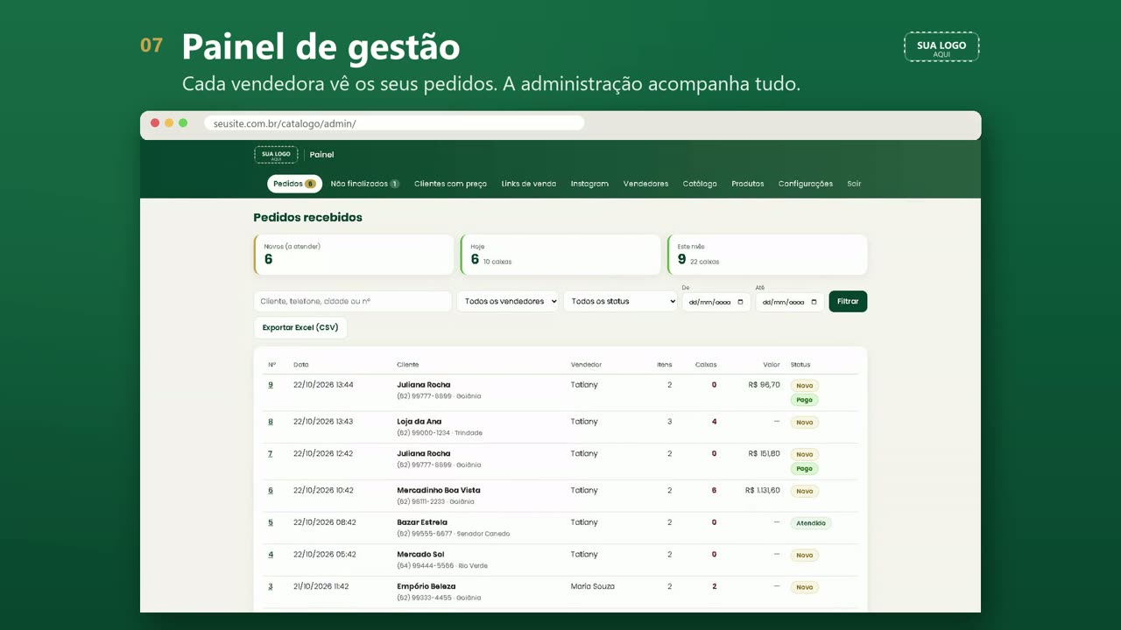Go to the Produtos tab
Image resolution: width=1121 pixels, height=630 pixels.
point(748,184)
